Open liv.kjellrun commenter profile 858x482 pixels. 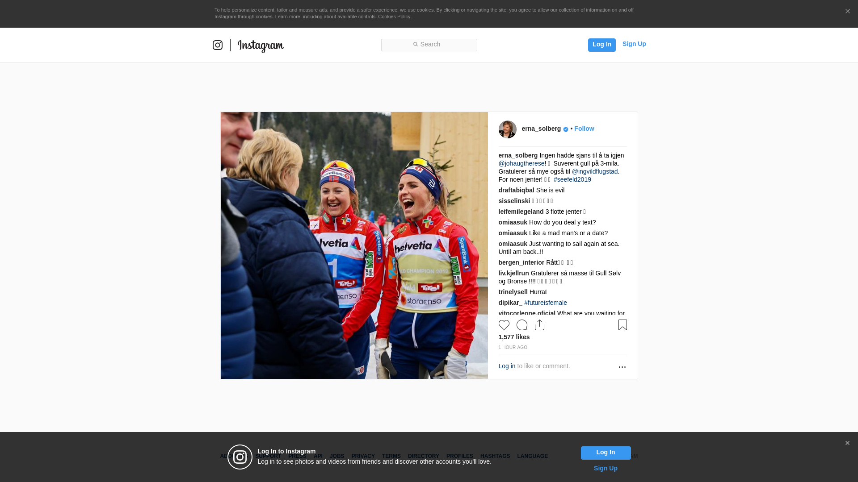point(513,273)
